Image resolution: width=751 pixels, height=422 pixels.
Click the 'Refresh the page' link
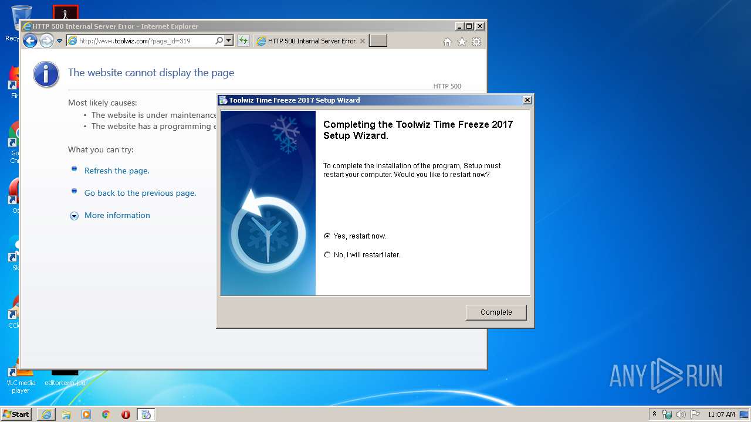(x=117, y=171)
